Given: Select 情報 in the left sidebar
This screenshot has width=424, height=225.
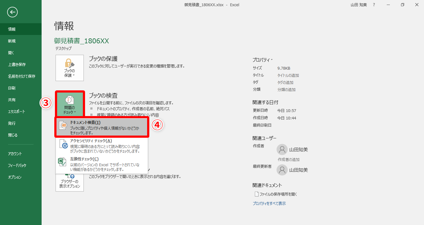Looking at the screenshot, I should tap(21, 29).
